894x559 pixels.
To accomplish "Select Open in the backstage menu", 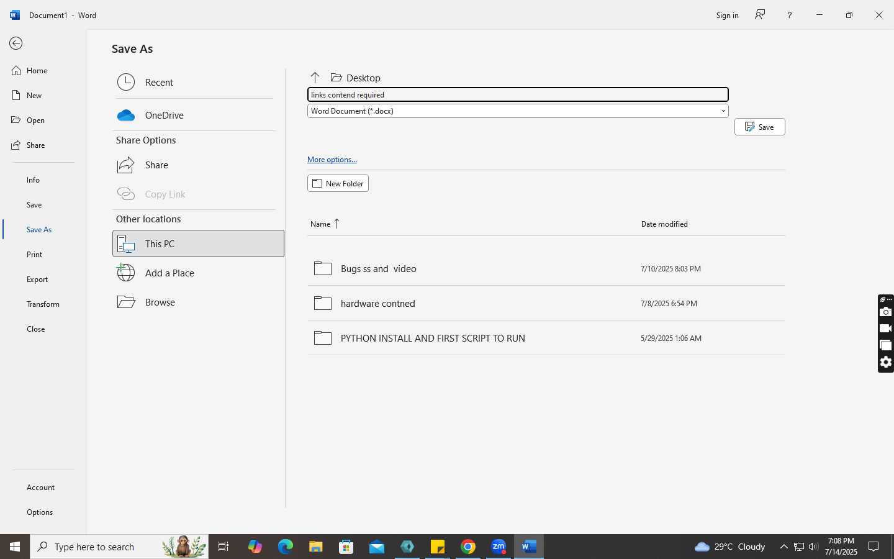I will (43, 120).
